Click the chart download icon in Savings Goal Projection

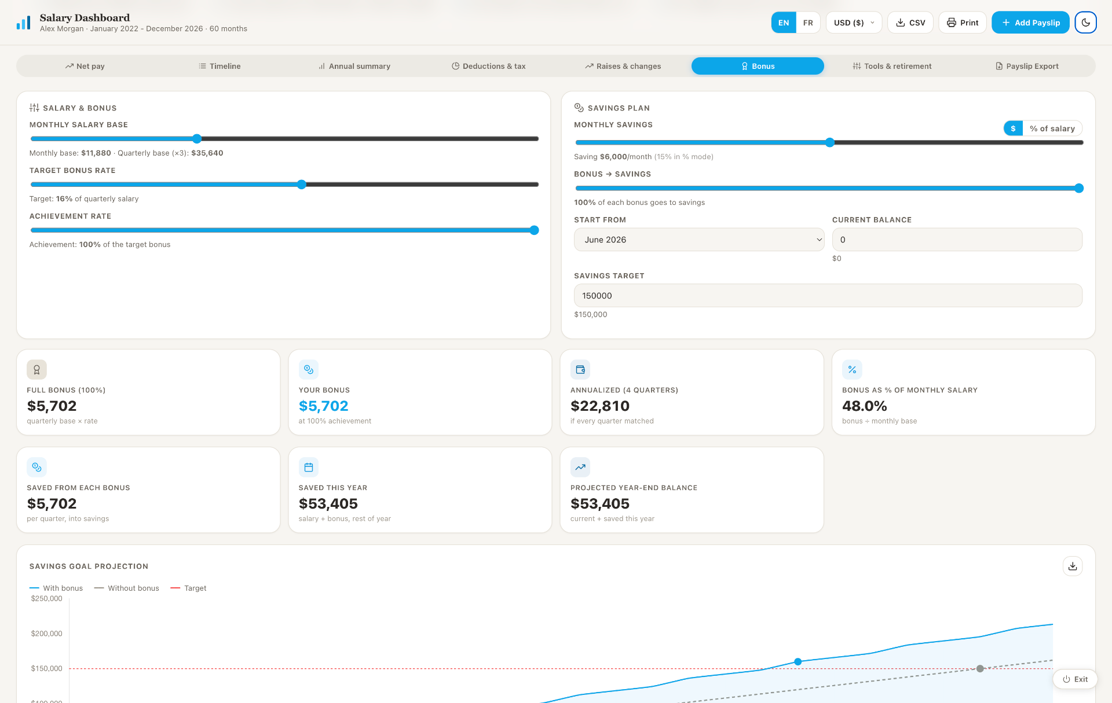(x=1073, y=566)
